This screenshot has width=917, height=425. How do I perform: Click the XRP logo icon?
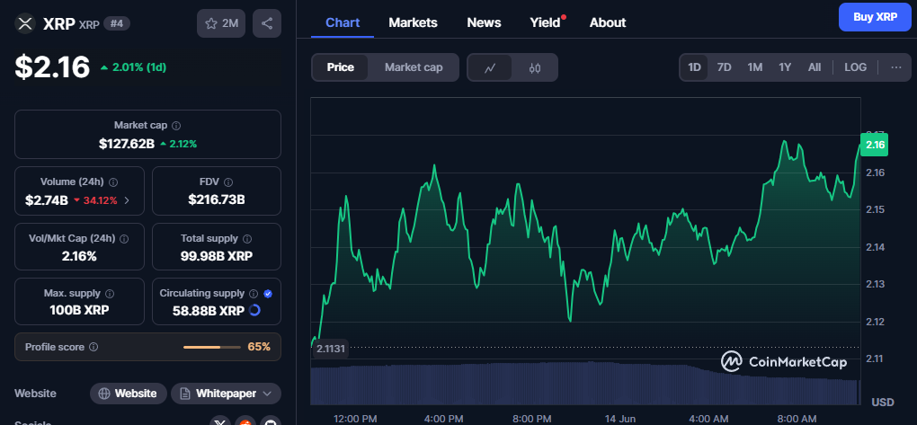(25, 23)
